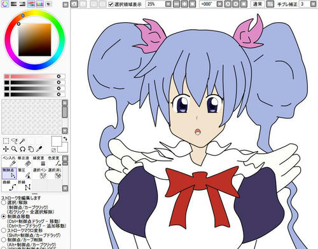Viewport: 318px width, 249px height.
Task: Toggle the HSV slider panel icon
Action: (x=22, y=4)
